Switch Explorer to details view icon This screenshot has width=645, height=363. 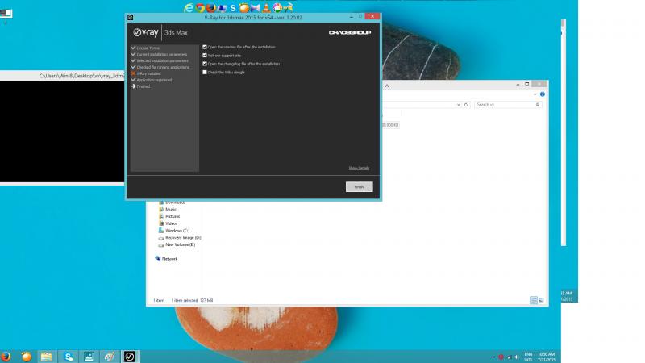coord(534,300)
